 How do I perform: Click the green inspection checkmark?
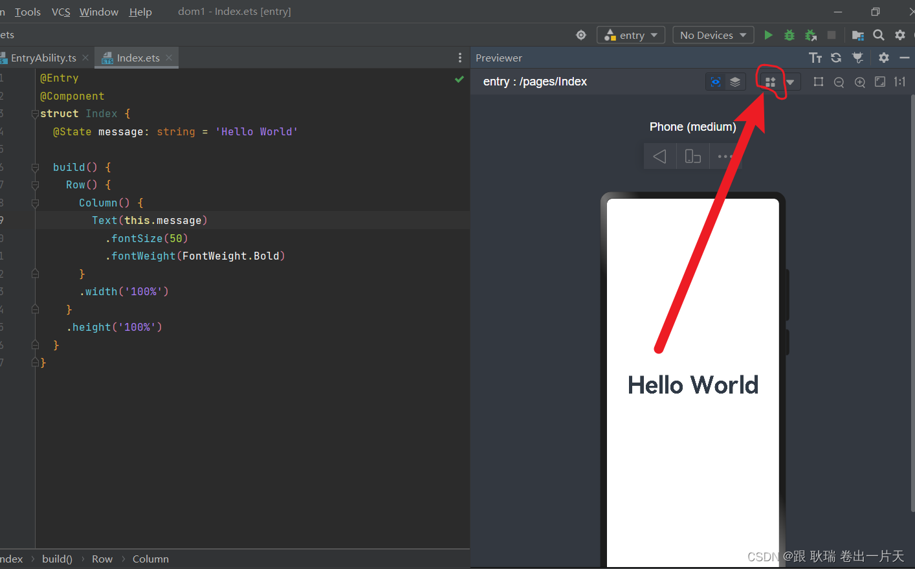pos(459,79)
